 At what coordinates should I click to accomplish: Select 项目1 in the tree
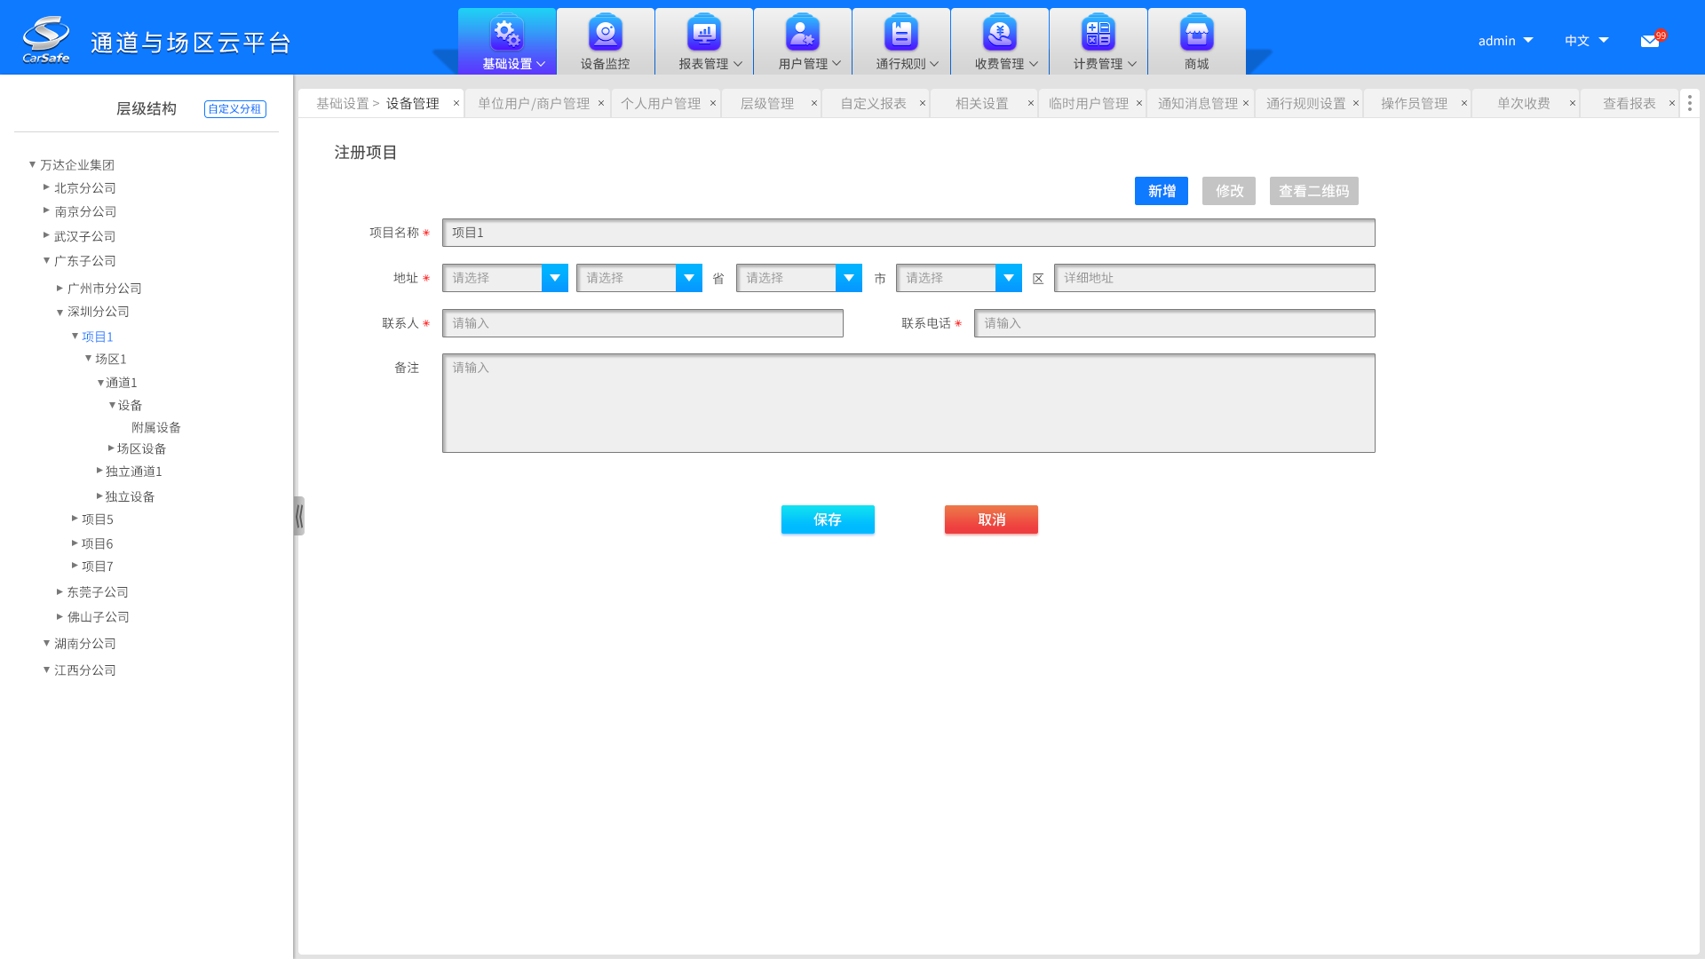(98, 337)
